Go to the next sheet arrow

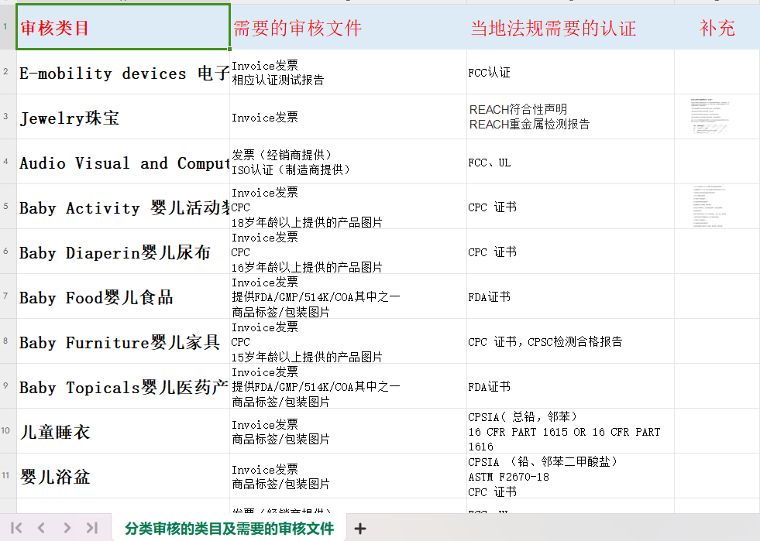point(67,528)
